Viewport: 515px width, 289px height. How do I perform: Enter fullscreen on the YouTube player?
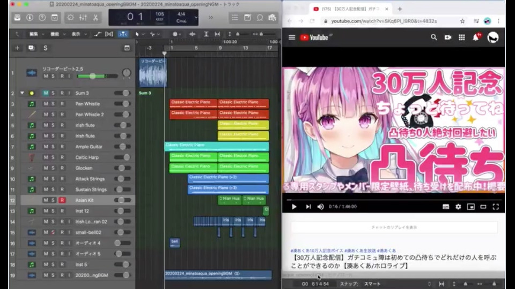496,207
